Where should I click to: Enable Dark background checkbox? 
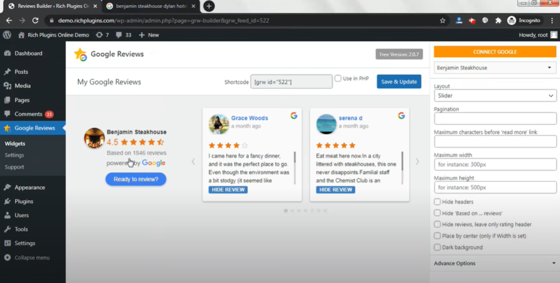[437, 247]
